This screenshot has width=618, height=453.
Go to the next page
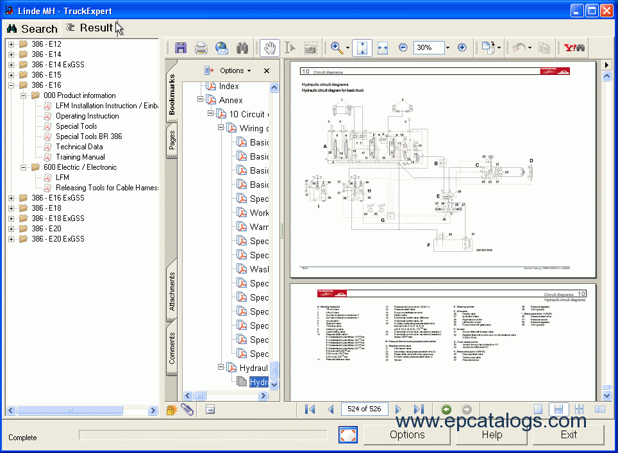pos(398,409)
